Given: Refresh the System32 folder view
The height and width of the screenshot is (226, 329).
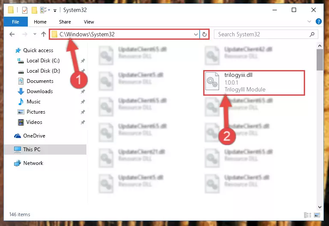Looking at the screenshot, I should pyautogui.click(x=205, y=34).
